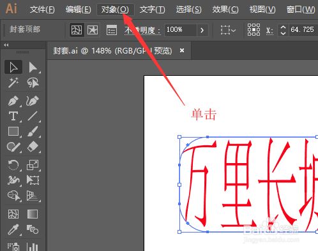The image size is (318, 251).
Task: Select the Symbol Sprayer tool
Action: coord(13,247)
